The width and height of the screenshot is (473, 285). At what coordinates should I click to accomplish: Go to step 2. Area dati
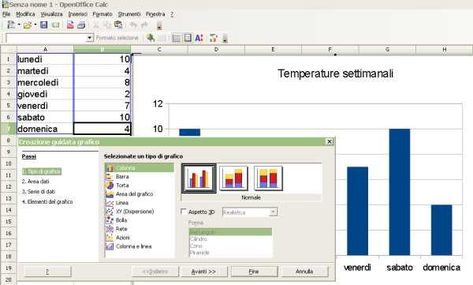[35, 182]
